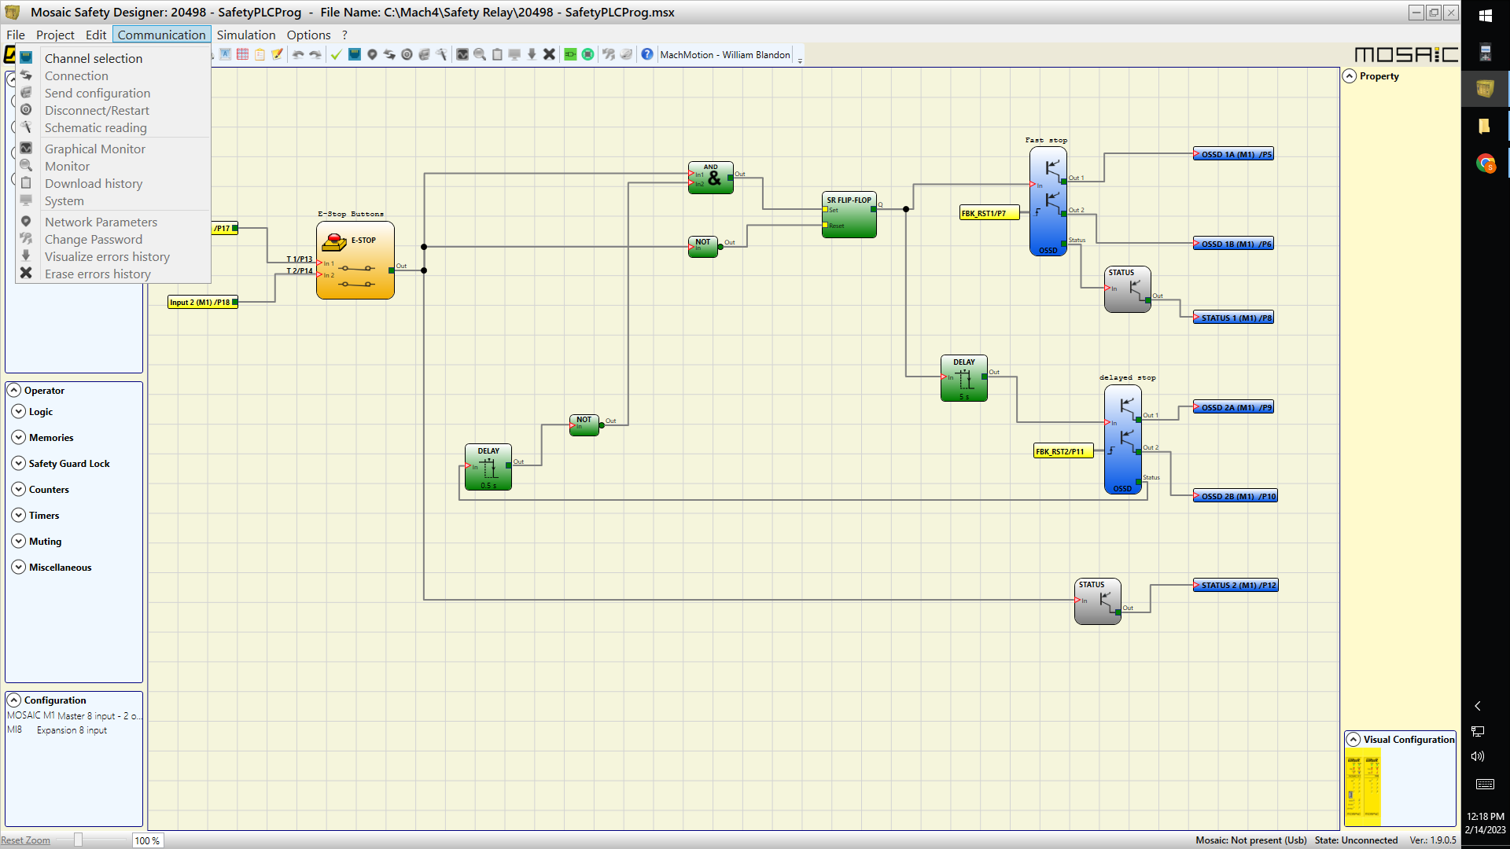The width and height of the screenshot is (1510, 849).
Task: Click the blue help question mark icon
Action: click(x=646, y=54)
